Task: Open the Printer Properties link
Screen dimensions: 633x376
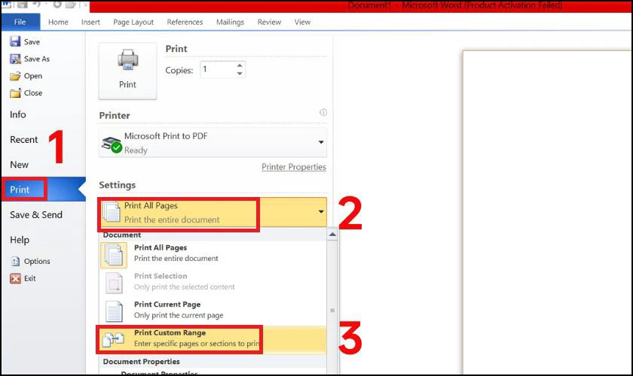Action: 293,167
